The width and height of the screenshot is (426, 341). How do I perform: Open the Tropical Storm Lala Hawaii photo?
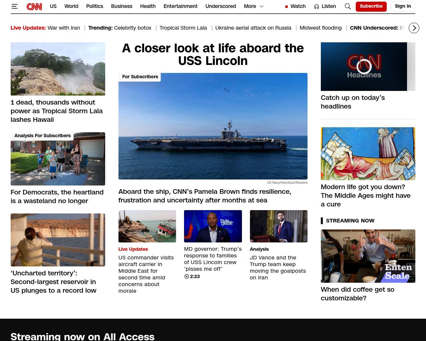(x=58, y=69)
